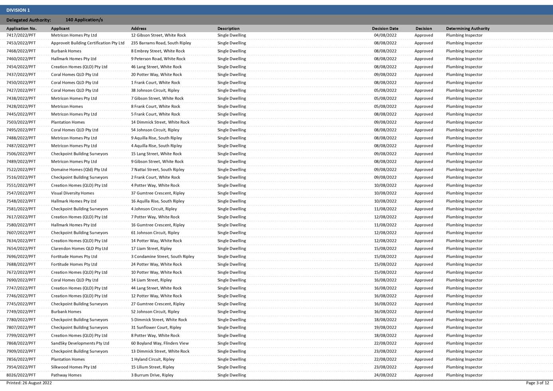Click address '2 Frank Court, White Rock'
This screenshot has height=391, width=553.
(155, 178)
